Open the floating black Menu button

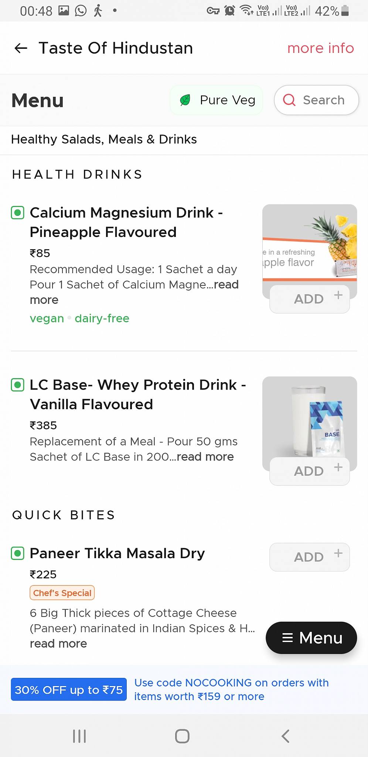tap(311, 638)
